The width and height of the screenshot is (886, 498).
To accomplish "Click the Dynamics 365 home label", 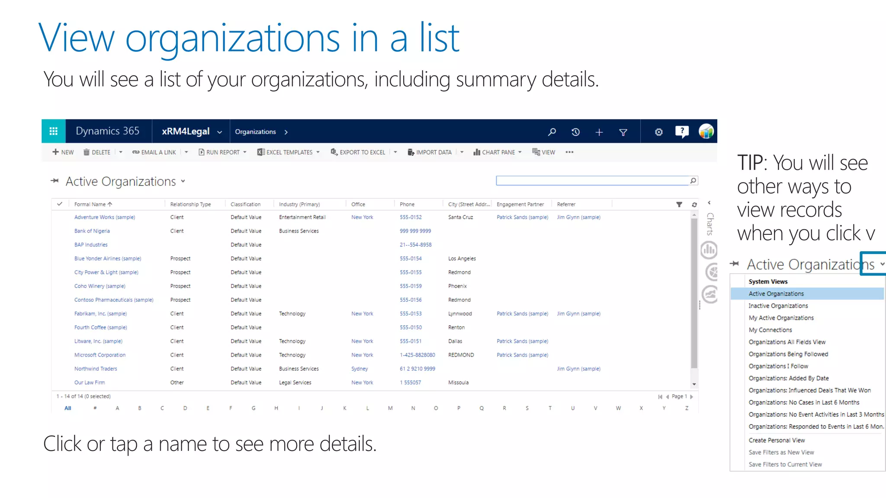I will pos(108,131).
